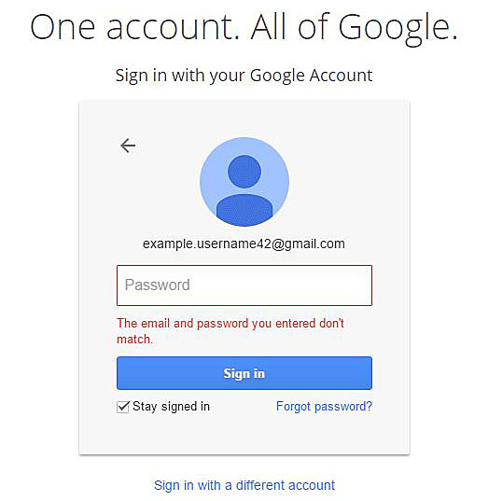Click the 'One account. All of Google.' heading
Image resolution: width=488 pixels, height=501 pixels.
[244, 29]
